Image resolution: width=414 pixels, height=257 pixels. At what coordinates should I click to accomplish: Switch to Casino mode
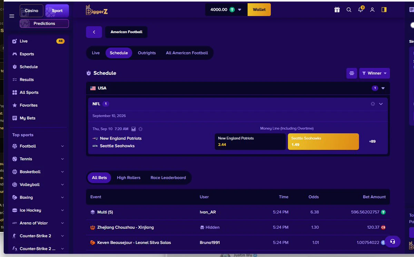[x=31, y=11]
